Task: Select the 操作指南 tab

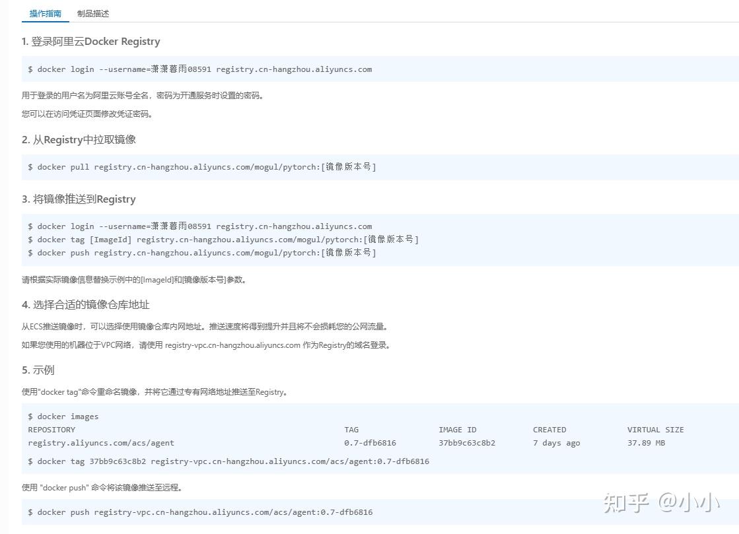Action: click(45, 13)
